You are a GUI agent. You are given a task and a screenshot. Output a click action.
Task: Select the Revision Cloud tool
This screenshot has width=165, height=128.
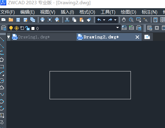[x=2, y=87]
